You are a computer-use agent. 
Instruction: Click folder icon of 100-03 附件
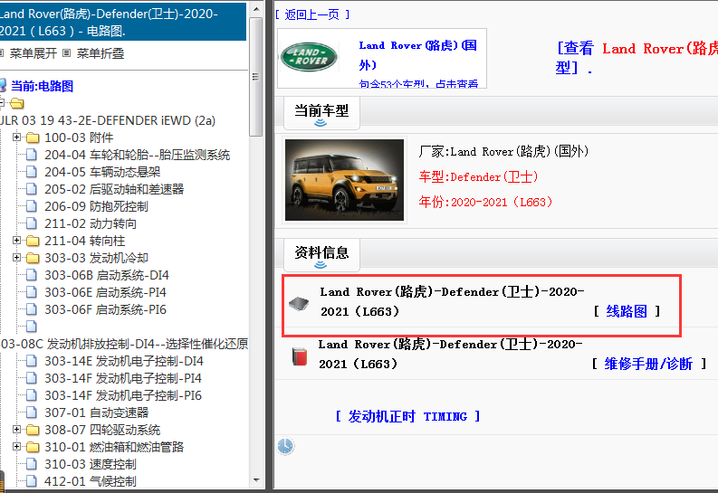click(32, 137)
